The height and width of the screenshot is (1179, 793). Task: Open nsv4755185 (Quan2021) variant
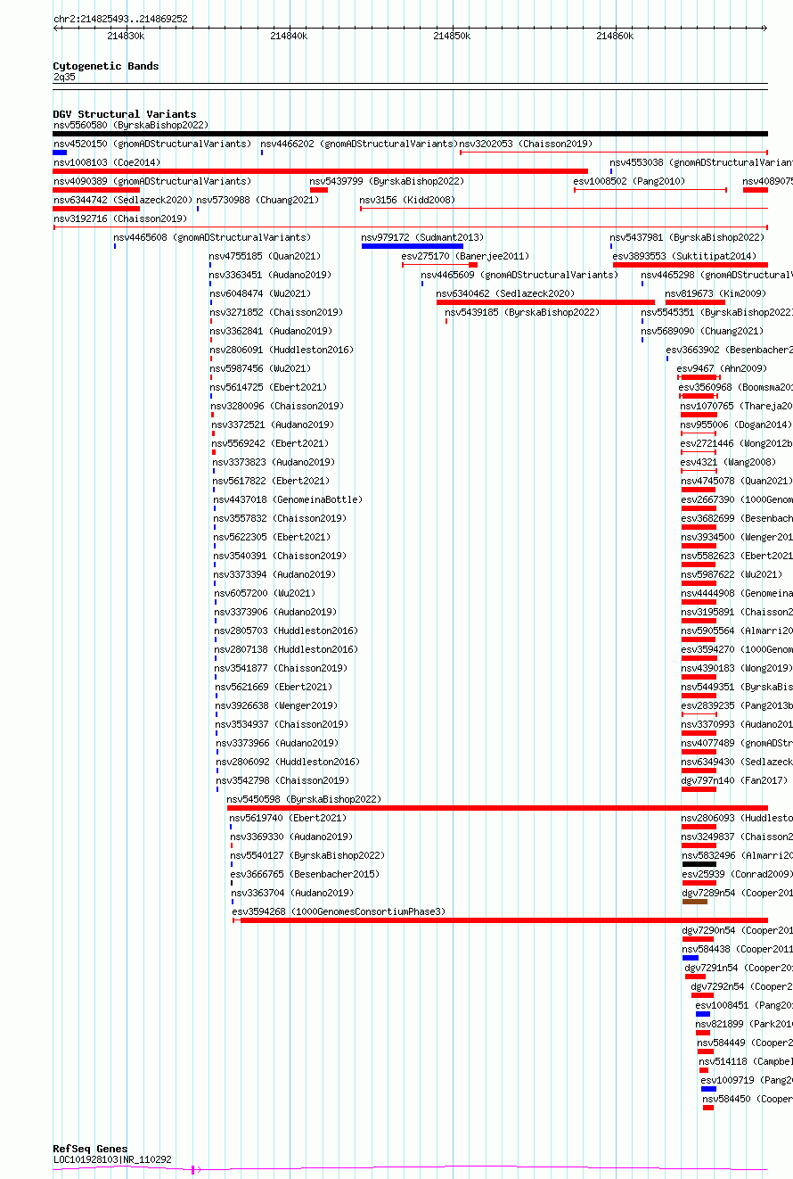tap(265, 256)
